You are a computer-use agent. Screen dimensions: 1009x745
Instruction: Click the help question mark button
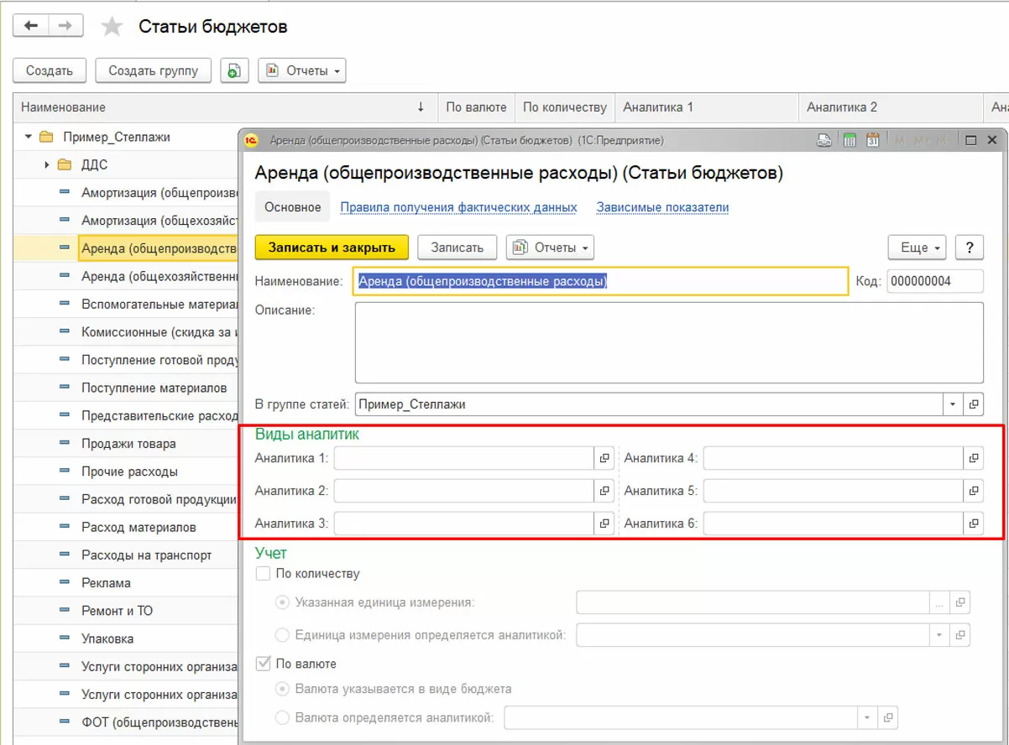click(x=970, y=247)
